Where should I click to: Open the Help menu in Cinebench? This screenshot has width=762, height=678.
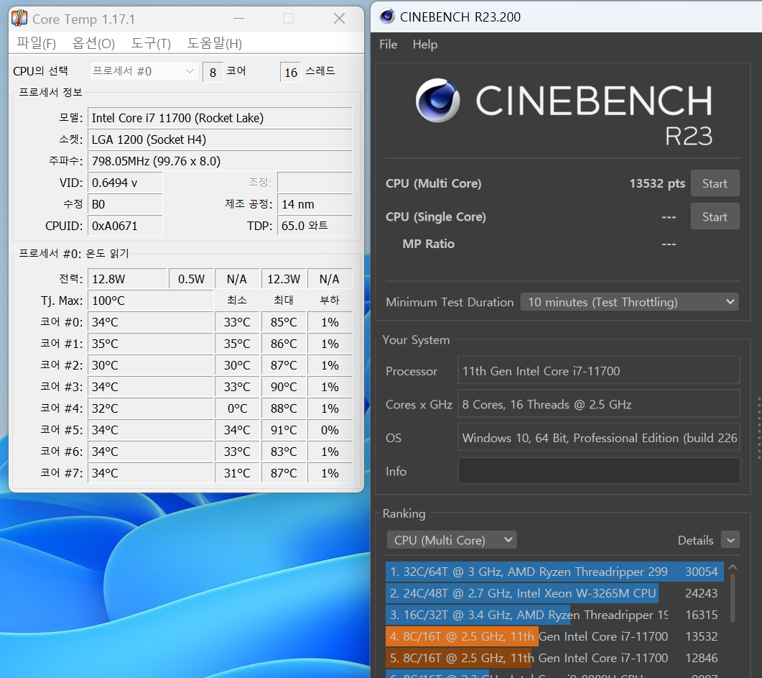(424, 45)
